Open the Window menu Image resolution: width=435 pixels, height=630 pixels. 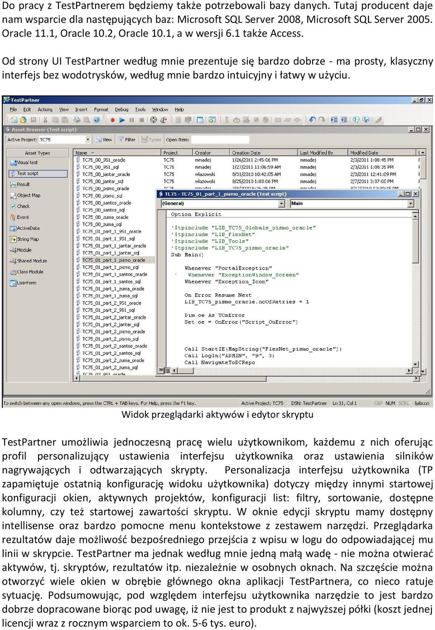tap(160, 109)
